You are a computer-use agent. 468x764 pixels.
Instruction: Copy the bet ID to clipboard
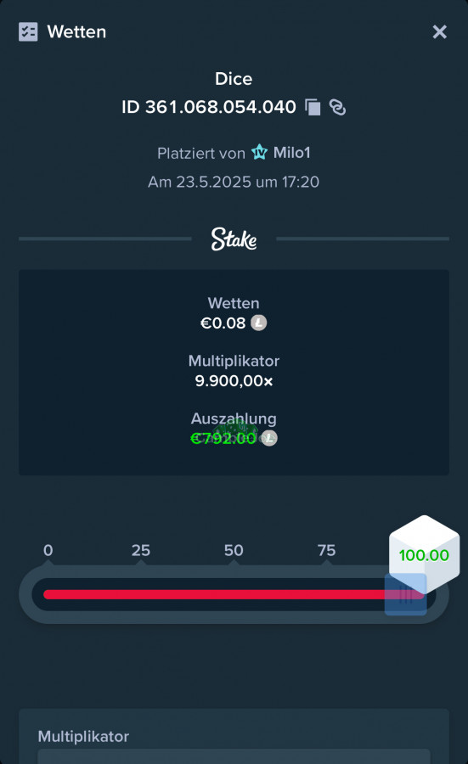(313, 107)
